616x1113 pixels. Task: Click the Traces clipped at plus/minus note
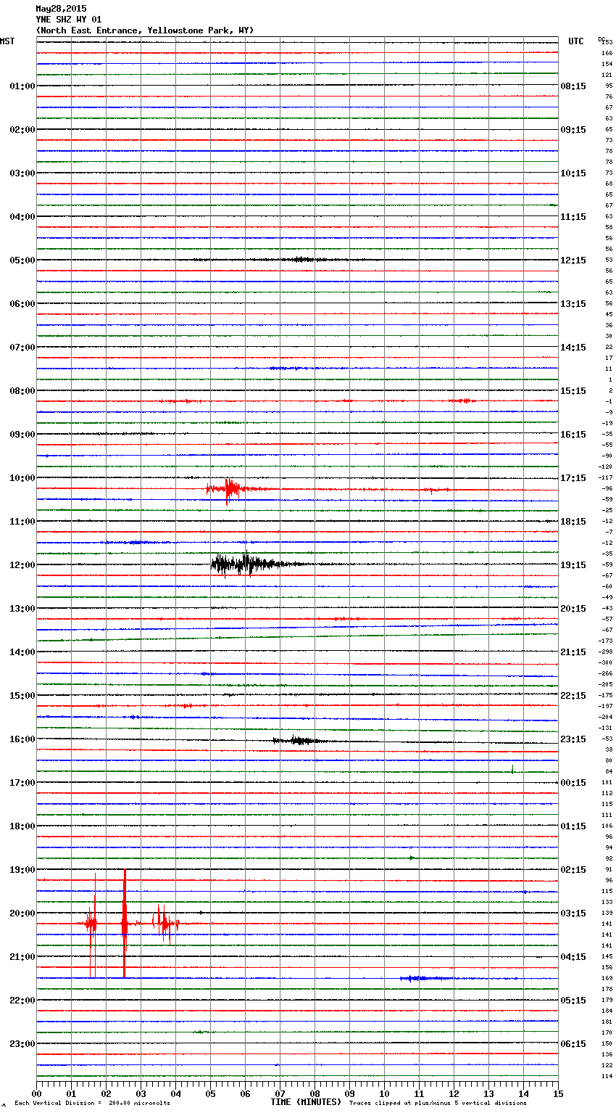click(x=438, y=1104)
